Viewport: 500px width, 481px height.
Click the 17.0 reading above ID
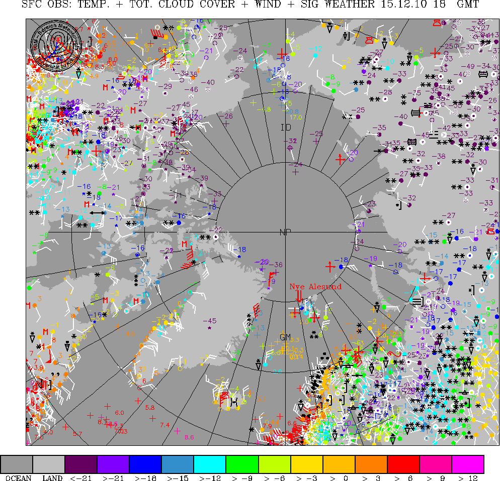[x=296, y=117]
